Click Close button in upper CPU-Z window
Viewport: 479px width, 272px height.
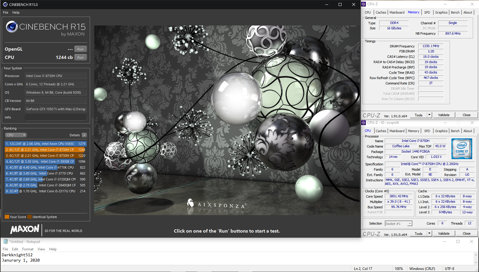click(x=467, y=115)
